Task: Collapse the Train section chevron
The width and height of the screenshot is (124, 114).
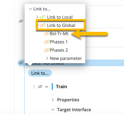Action: pos(47,87)
